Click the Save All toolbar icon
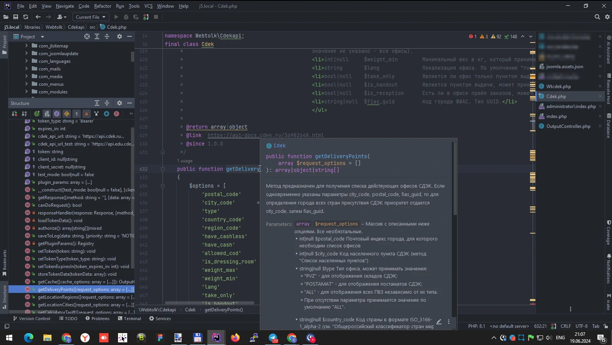Image resolution: width=612 pixels, height=345 pixels. pyautogui.click(x=16, y=17)
